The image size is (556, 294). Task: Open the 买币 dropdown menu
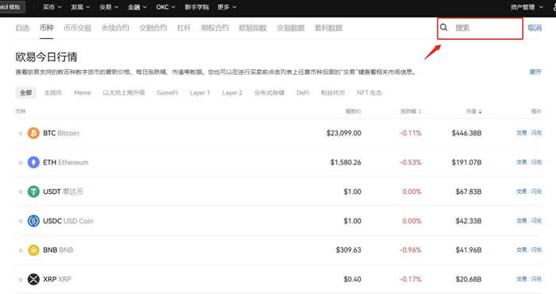pos(52,7)
